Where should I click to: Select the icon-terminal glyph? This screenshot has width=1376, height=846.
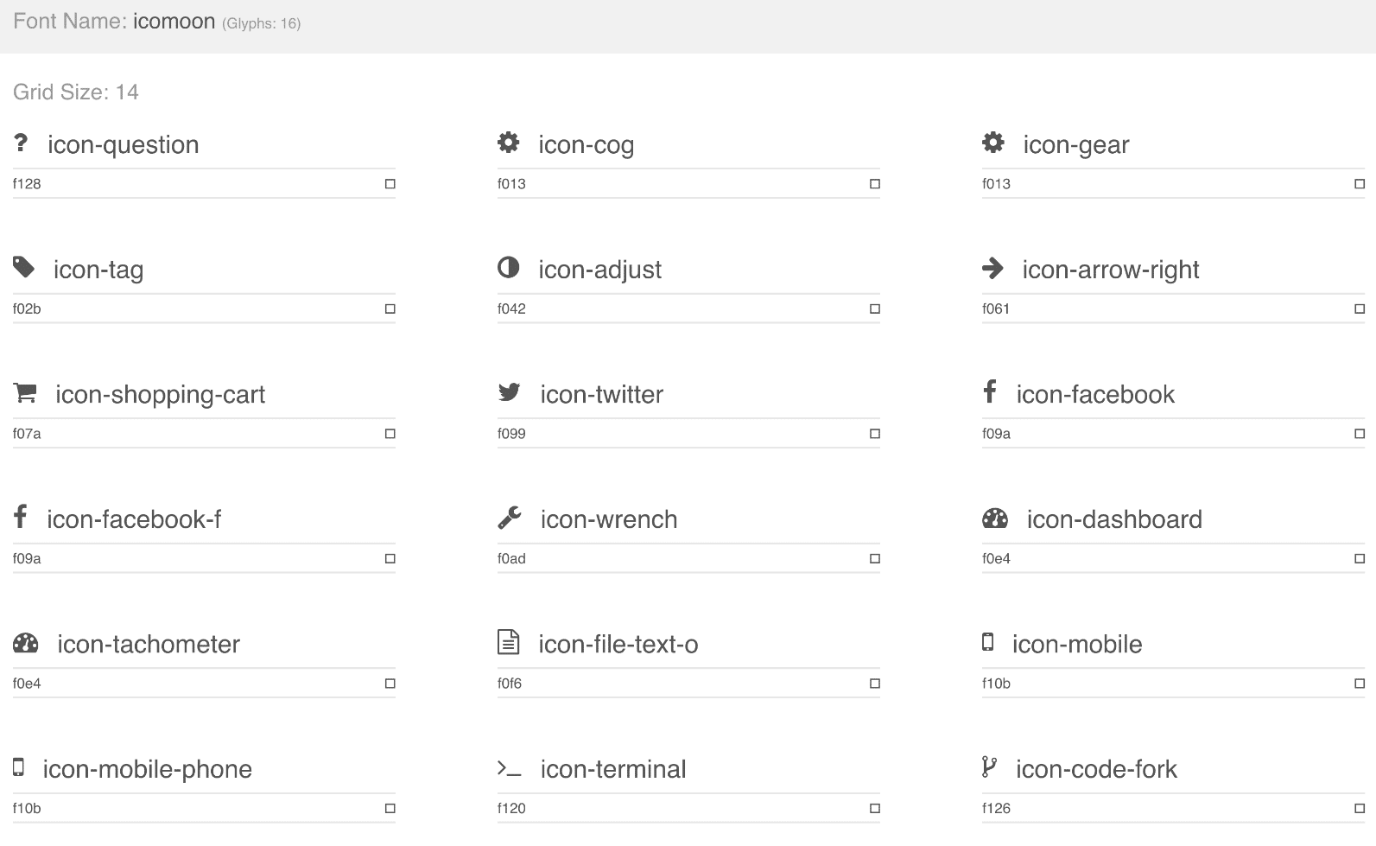tap(510, 767)
